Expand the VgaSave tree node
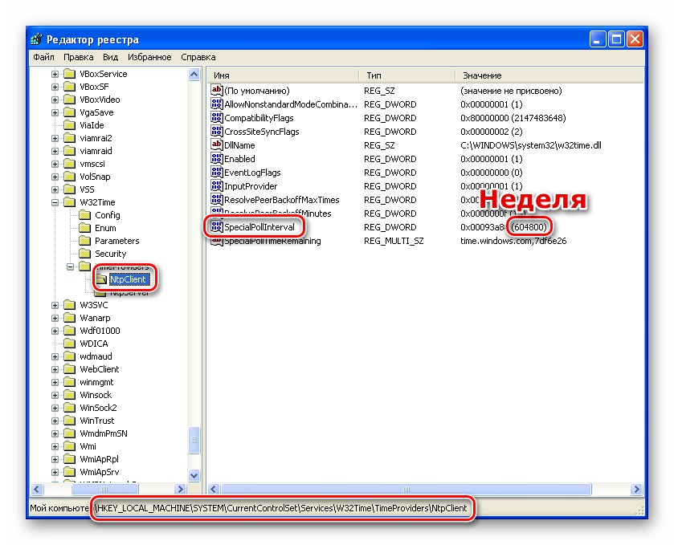The height and width of the screenshot is (545, 674). tap(55, 112)
